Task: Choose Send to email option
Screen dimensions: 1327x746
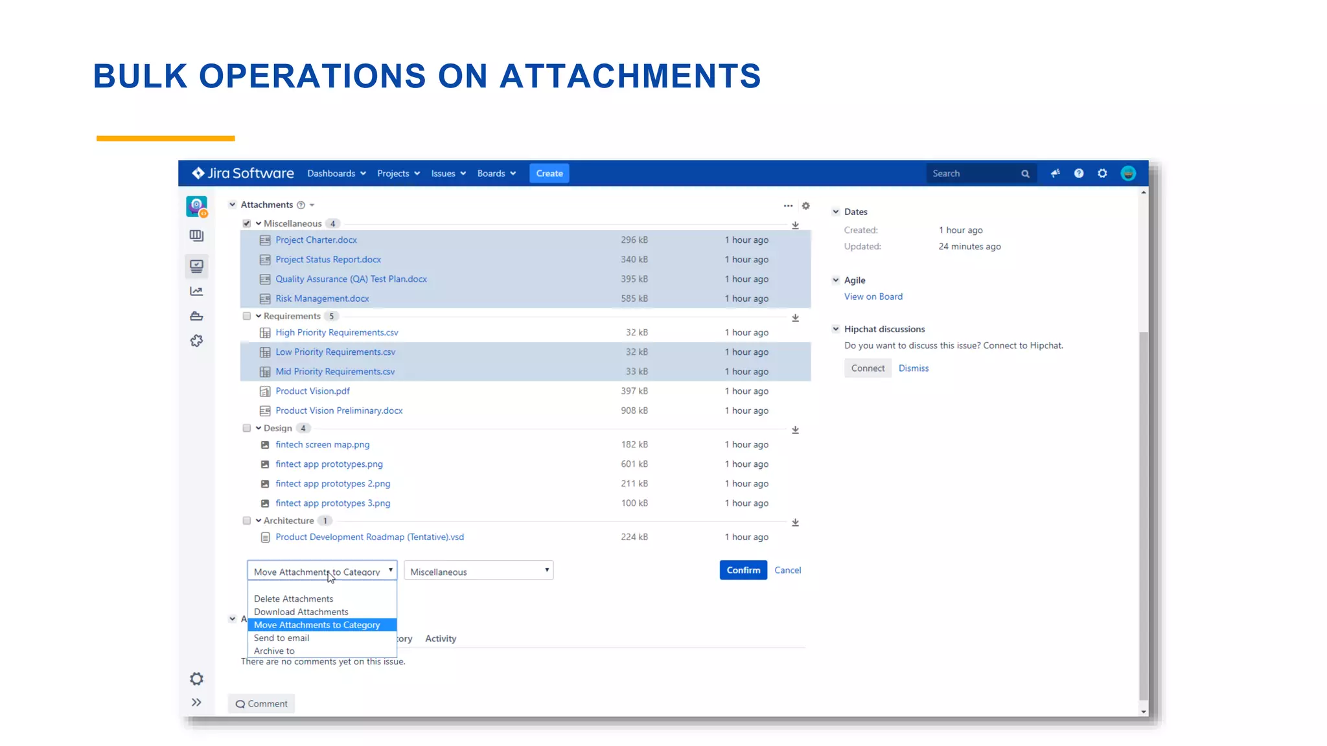Action: [x=281, y=638]
